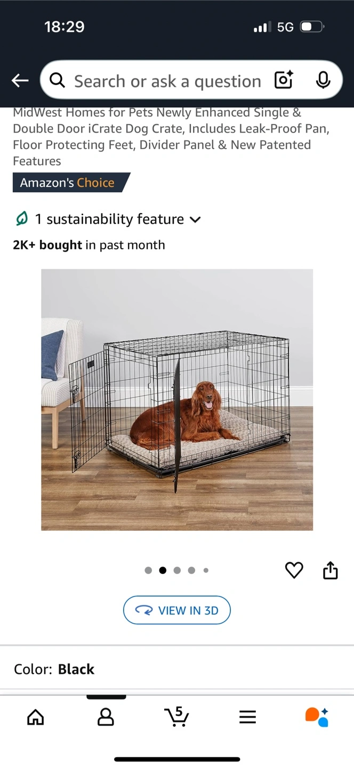Viewport: 354px width, 769px height.
Task: Open the Home tab
Action: tap(36, 717)
